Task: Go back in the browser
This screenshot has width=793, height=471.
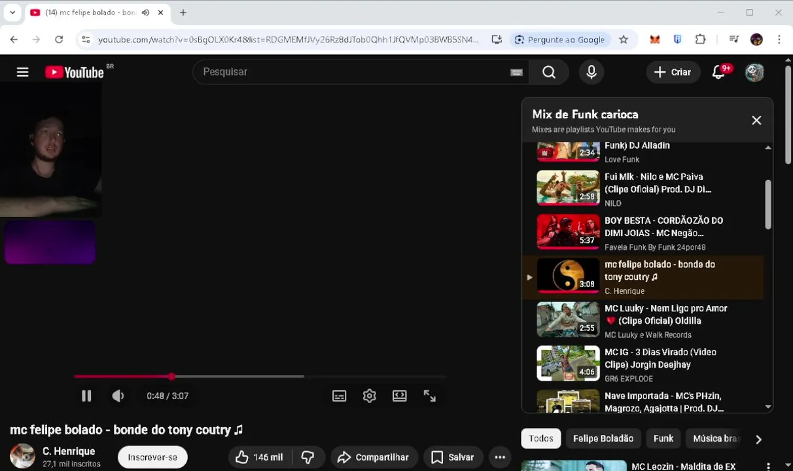Action: click(x=14, y=39)
